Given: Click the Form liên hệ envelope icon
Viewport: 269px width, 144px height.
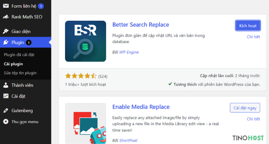Looking at the screenshot, I should click(6, 6).
